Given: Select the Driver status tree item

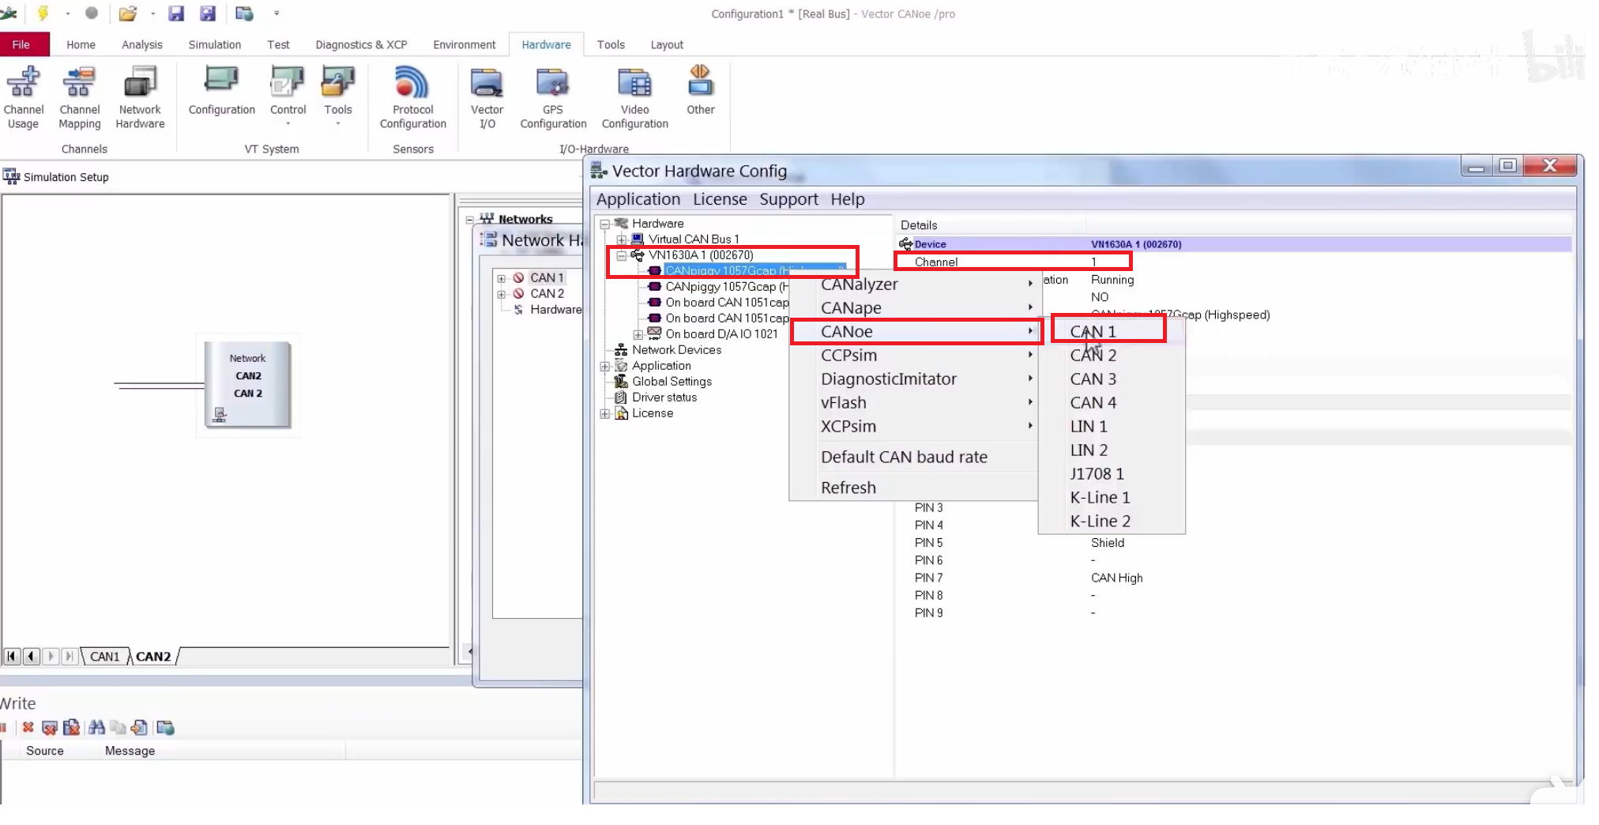Looking at the screenshot, I should (x=664, y=397).
